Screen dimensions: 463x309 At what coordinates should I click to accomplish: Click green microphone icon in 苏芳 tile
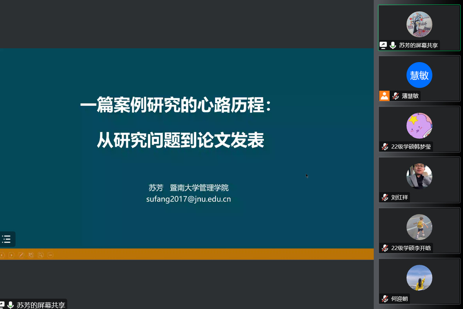point(393,45)
